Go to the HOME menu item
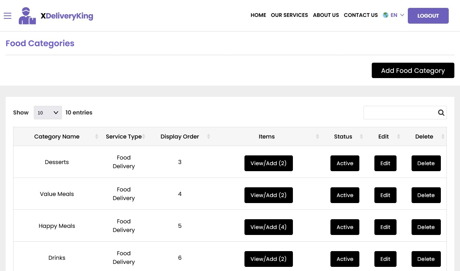 tap(258, 15)
